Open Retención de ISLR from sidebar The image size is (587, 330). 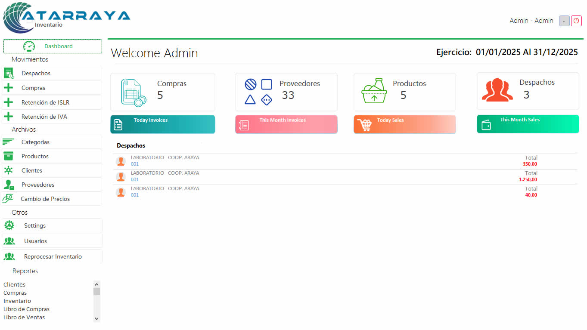(x=45, y=102)
